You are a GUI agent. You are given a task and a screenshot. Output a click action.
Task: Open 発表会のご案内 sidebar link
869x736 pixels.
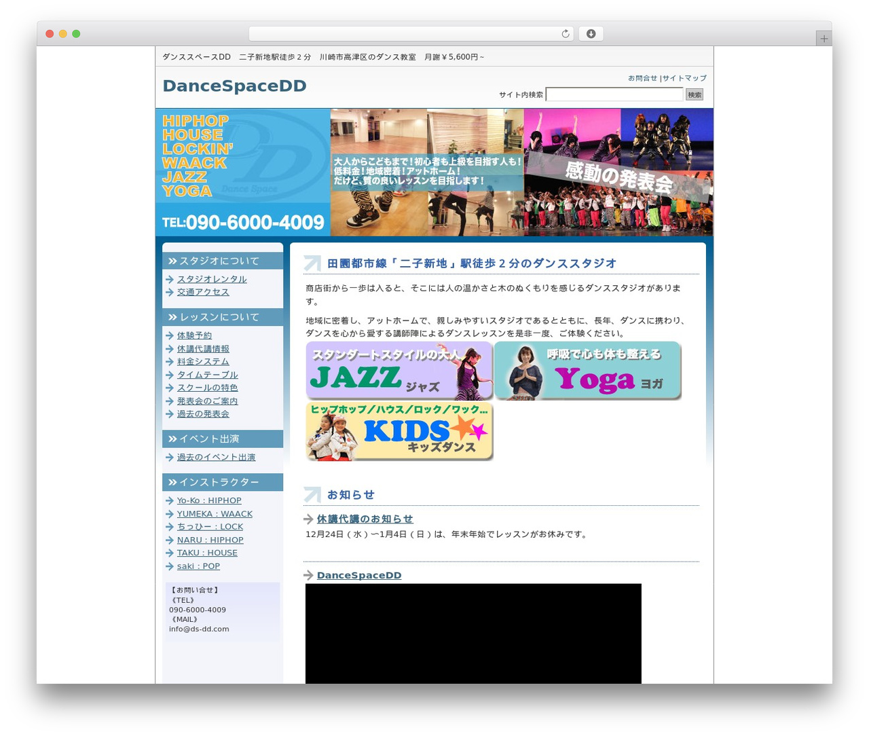tap(208, 401)
